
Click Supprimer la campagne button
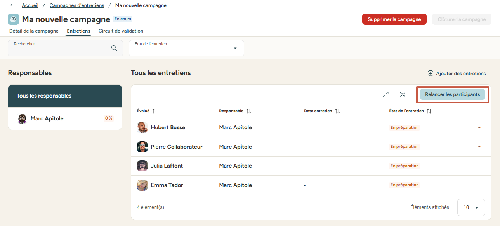pos(394,19)
